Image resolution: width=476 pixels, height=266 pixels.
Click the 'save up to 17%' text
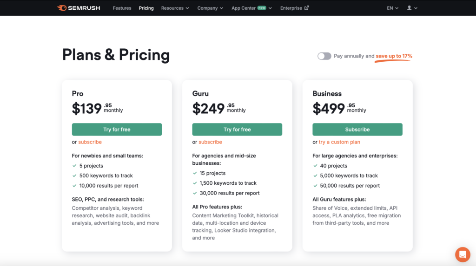394,56
